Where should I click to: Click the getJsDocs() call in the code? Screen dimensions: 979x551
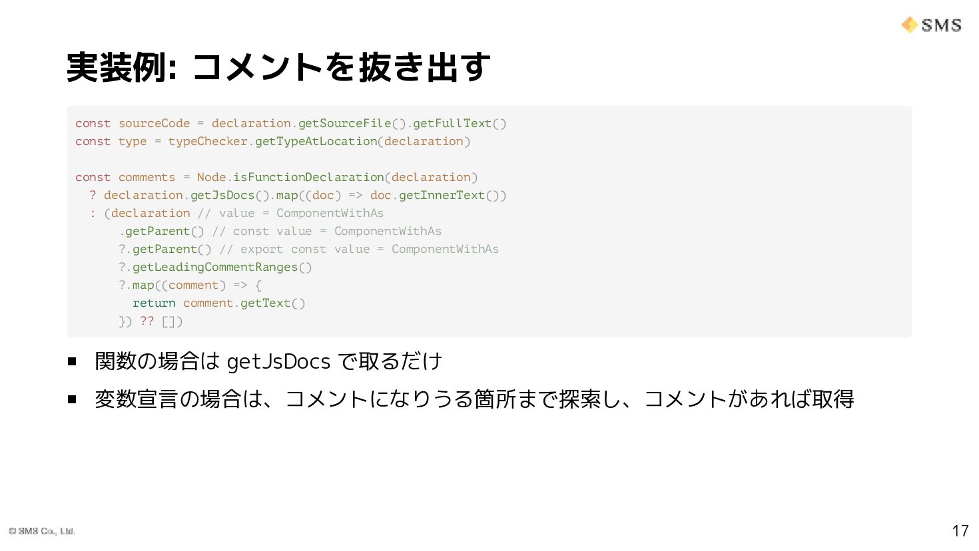pyautogui.click(x=230, y=195)
